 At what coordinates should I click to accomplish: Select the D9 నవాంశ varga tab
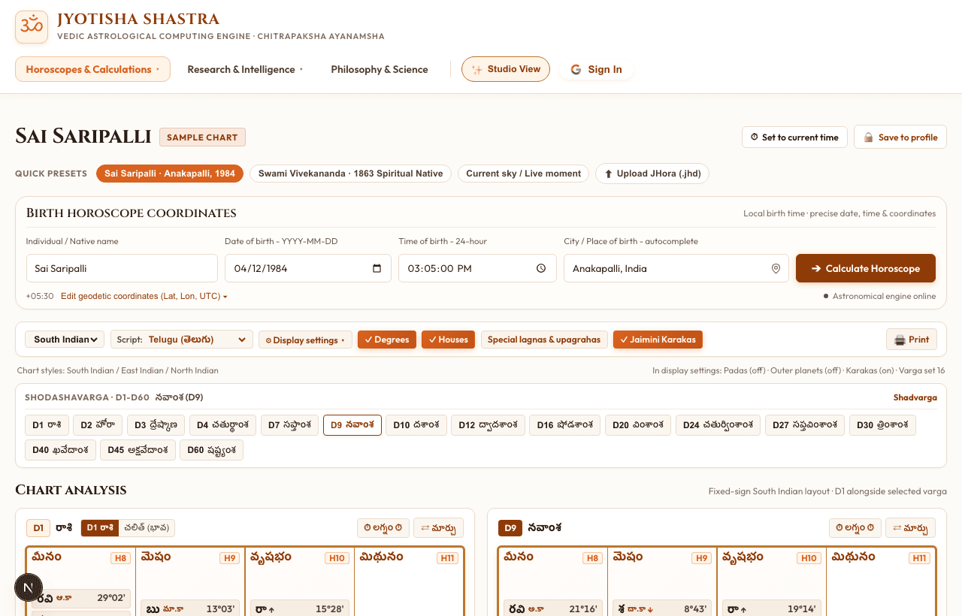pyautogui.click(x=352, y=425)
